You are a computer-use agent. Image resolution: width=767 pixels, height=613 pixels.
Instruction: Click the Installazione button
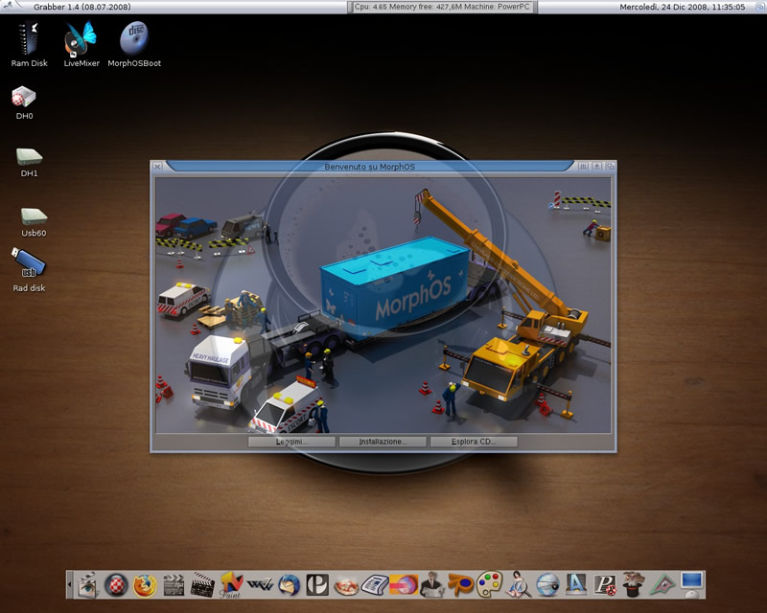click(383, 442)
